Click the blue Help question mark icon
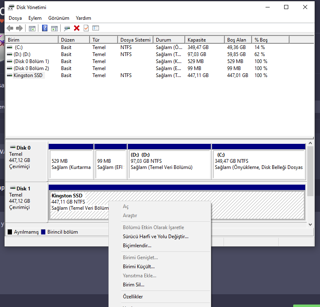Image resolution: width=320 pixels, height=307 pixels. (45, 28)
